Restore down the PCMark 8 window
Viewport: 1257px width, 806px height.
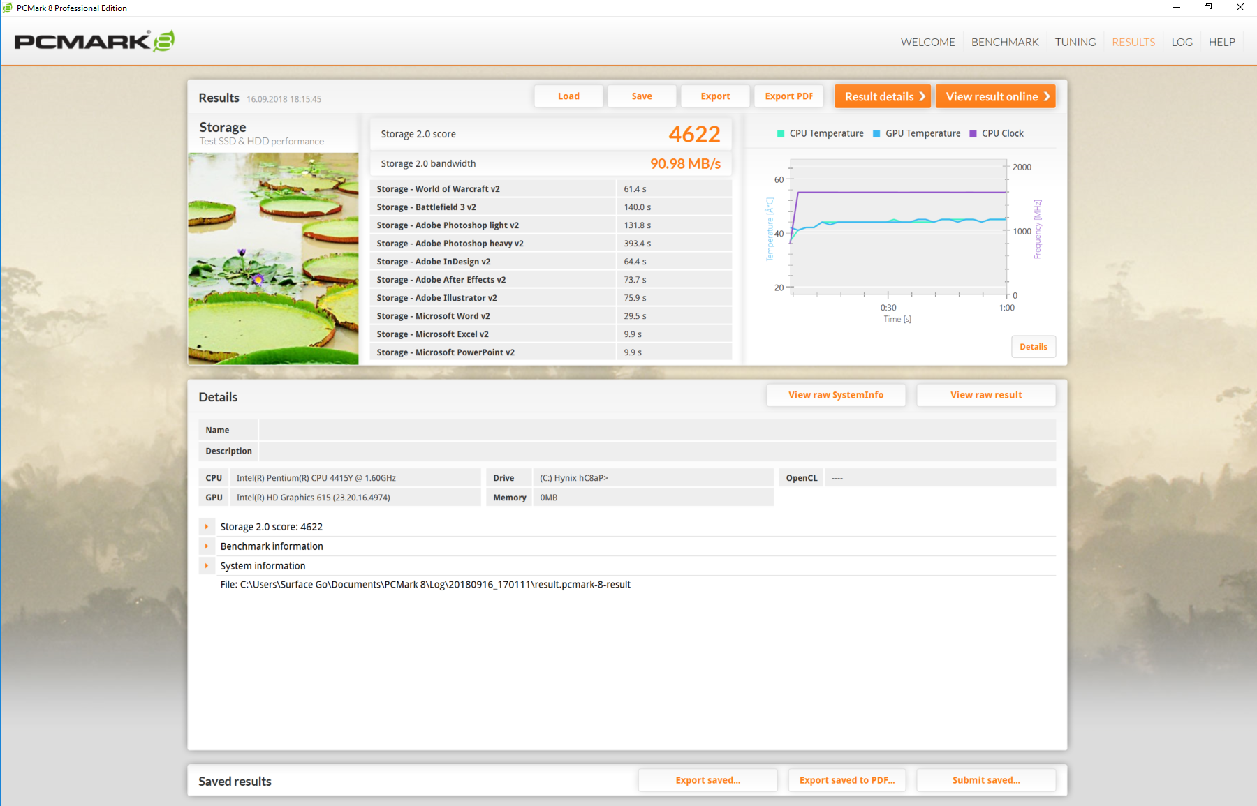[x=1208, y=8]
